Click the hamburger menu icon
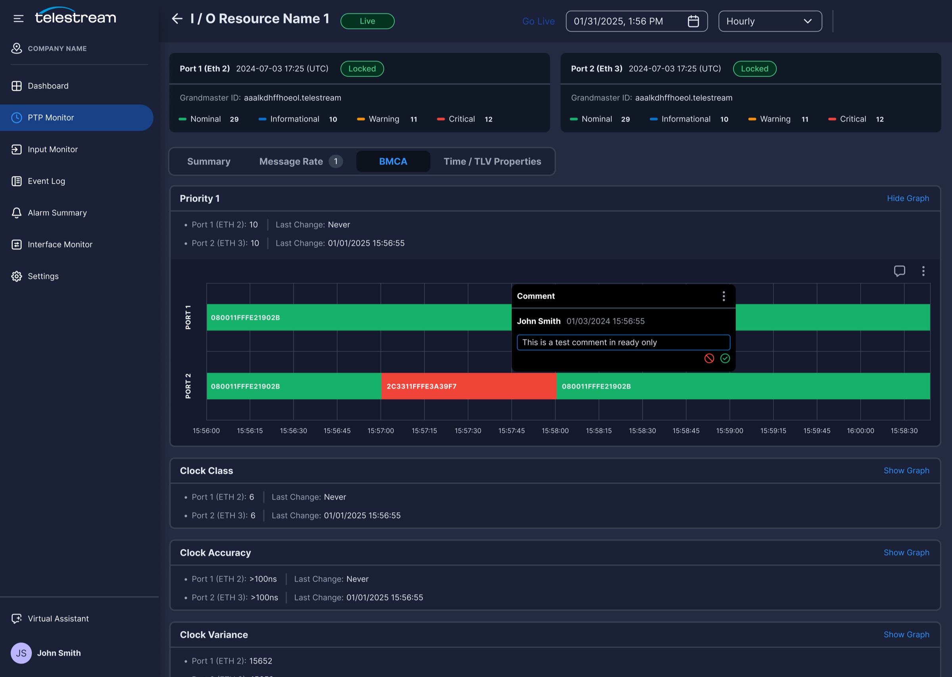Image resolution: width=952 pixels, height=677 pixels. 18,18
